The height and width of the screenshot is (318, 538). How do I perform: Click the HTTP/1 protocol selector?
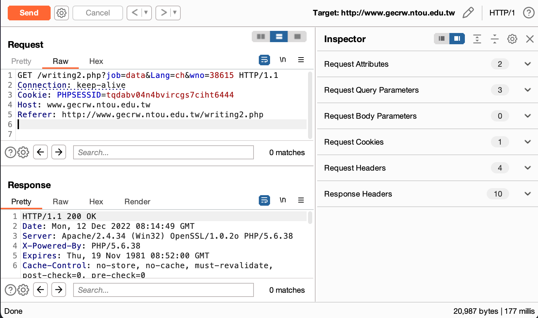[x=502, y=13]
